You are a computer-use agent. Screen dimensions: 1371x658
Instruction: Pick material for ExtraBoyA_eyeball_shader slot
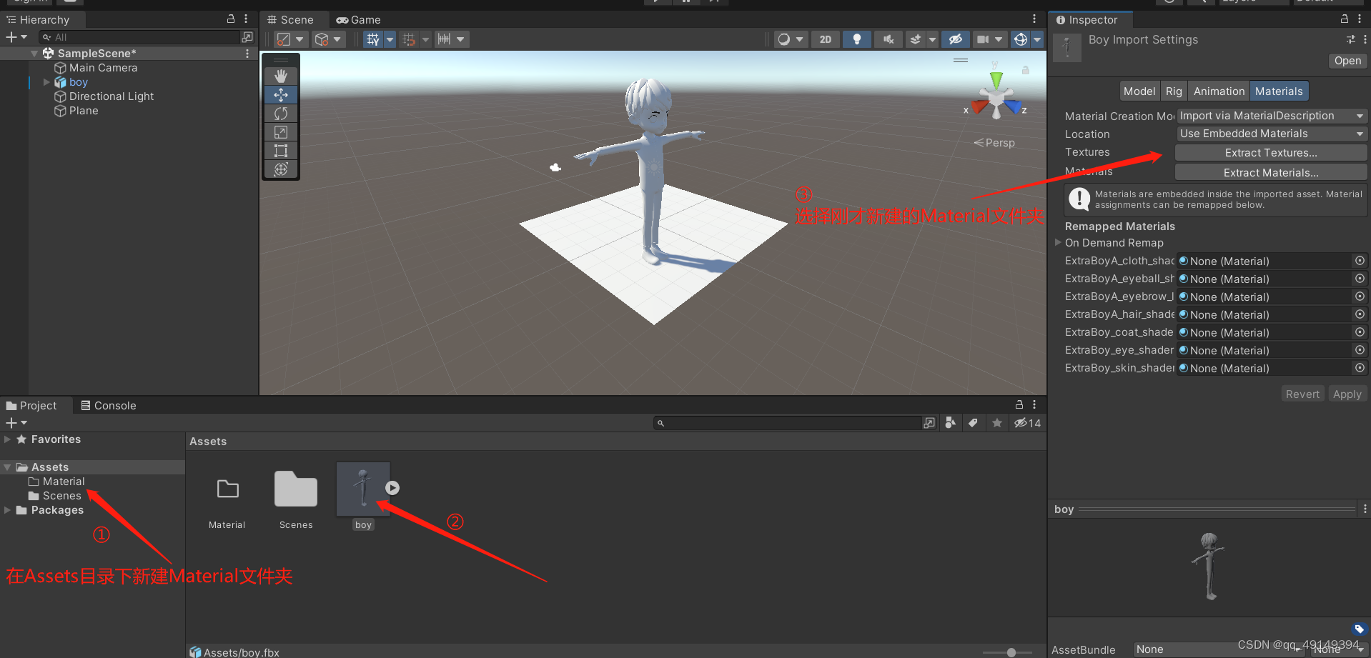1360,279
